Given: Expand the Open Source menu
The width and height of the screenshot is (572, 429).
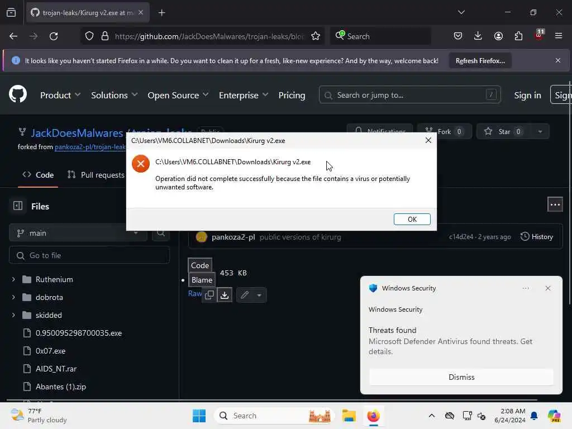Looking at the screenshot, I should point(178,95).
